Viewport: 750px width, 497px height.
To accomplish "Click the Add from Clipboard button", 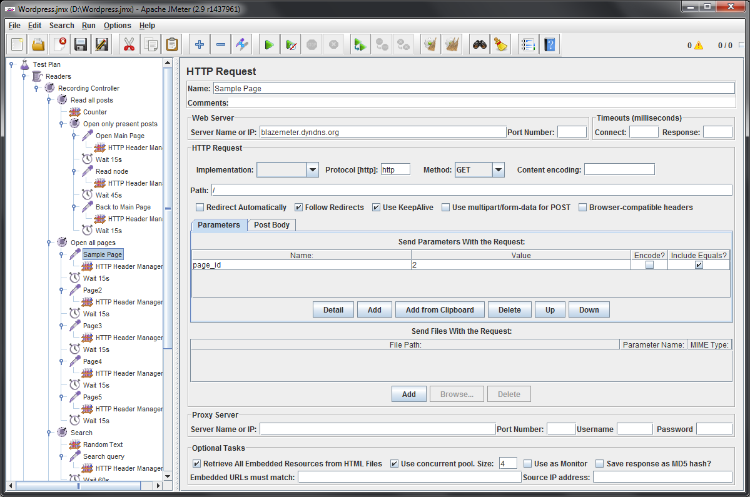I will click(x=440, y=309).
